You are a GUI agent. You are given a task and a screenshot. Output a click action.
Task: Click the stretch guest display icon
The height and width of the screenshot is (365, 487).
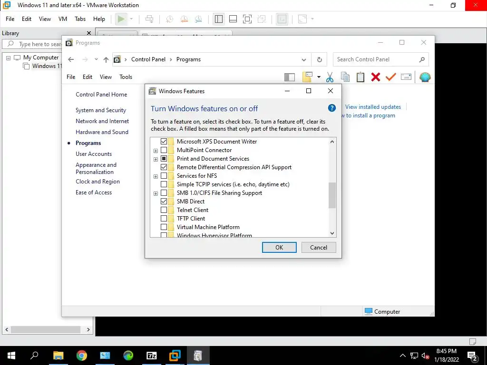click(x=302, y=19)
